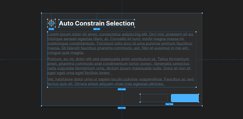Click the "Hug × Hug" size badge
Viewport: 243px width, 119px height.
[169, 104]
